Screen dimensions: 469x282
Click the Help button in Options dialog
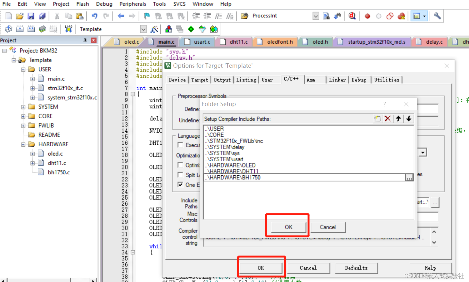[430, 268]
